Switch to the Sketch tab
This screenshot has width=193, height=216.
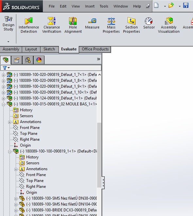[49, 49]
